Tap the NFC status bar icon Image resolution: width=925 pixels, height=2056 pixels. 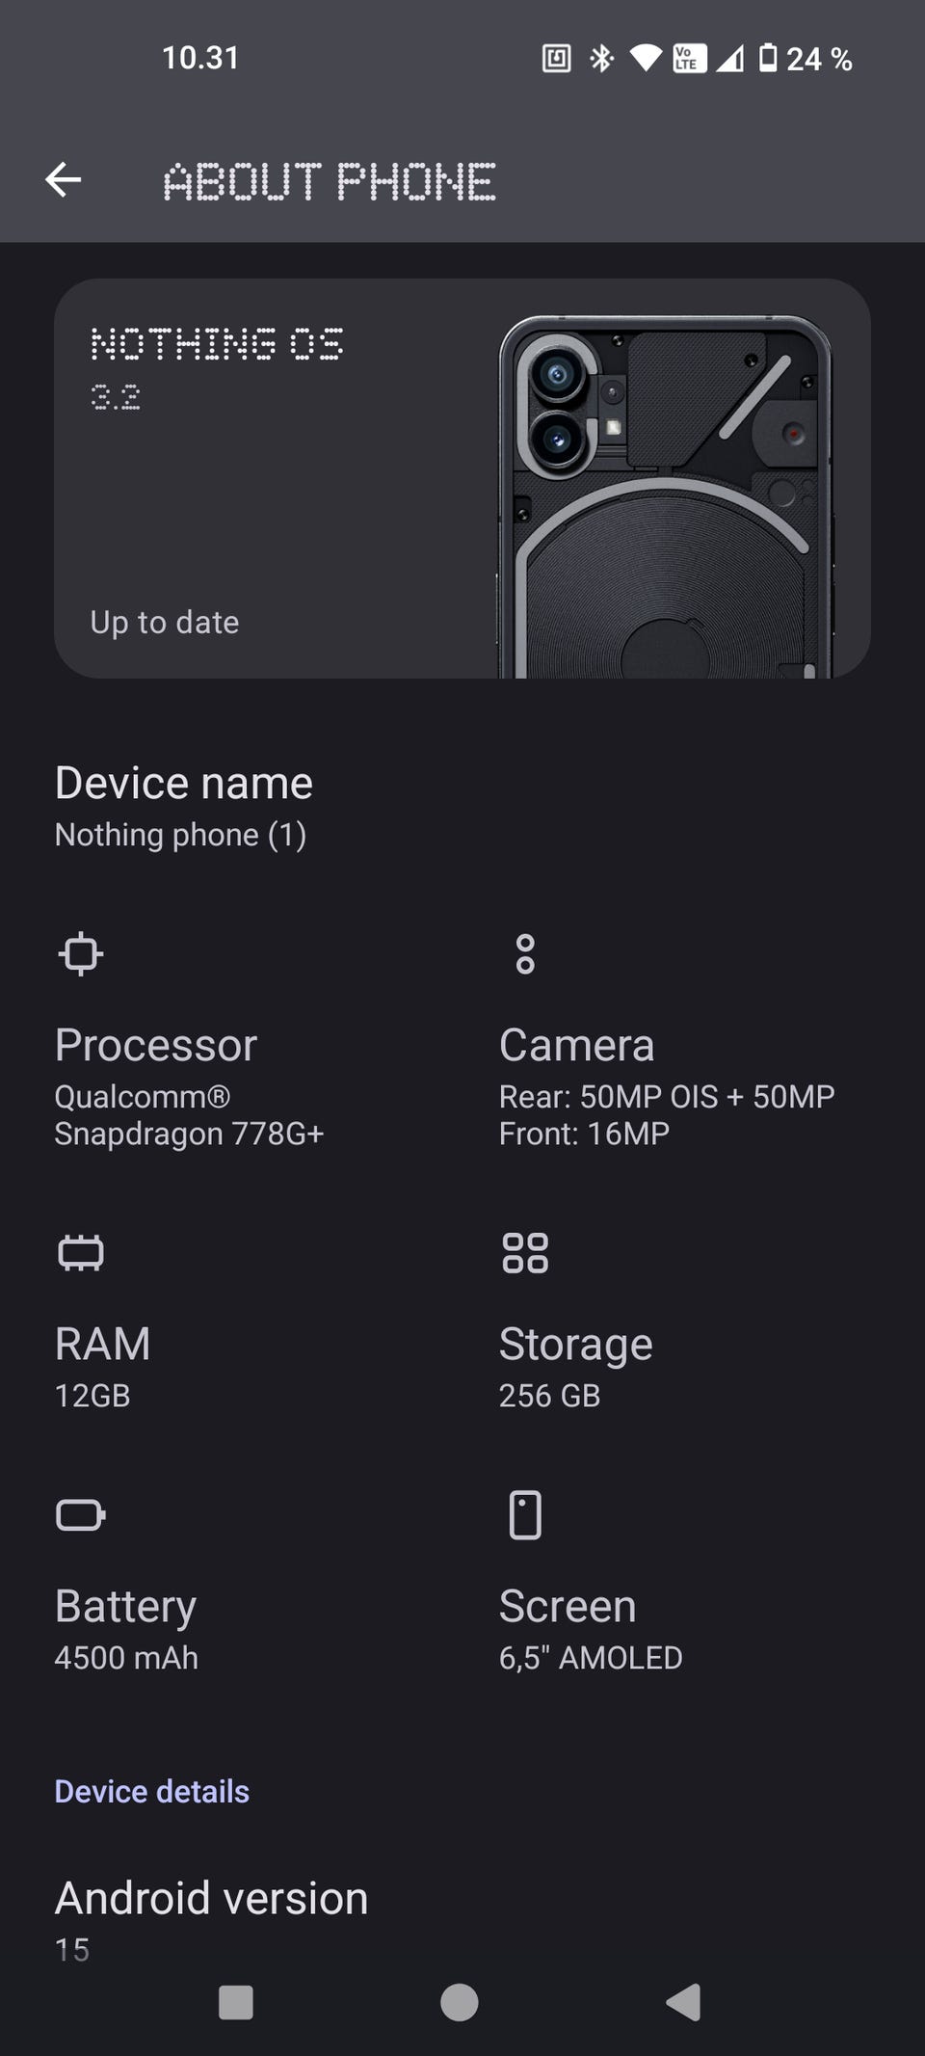[556, 59]
